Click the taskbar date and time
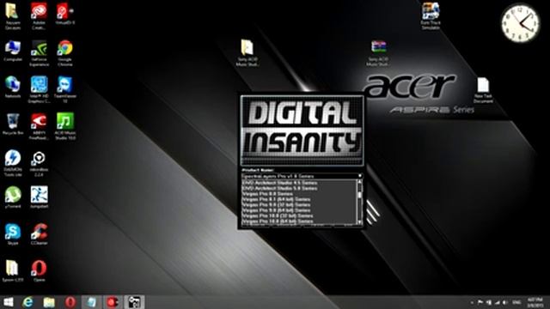Image resolution: width=550 pixels, height=309 pixels. click(x=535, y=302)
